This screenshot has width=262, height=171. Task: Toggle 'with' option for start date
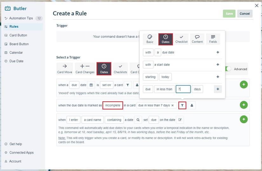[148, 65]
